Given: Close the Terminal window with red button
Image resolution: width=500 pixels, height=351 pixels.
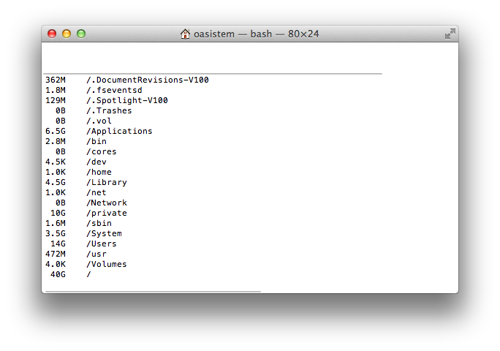Looking at the screenshot, I should (x=52, y=34).
